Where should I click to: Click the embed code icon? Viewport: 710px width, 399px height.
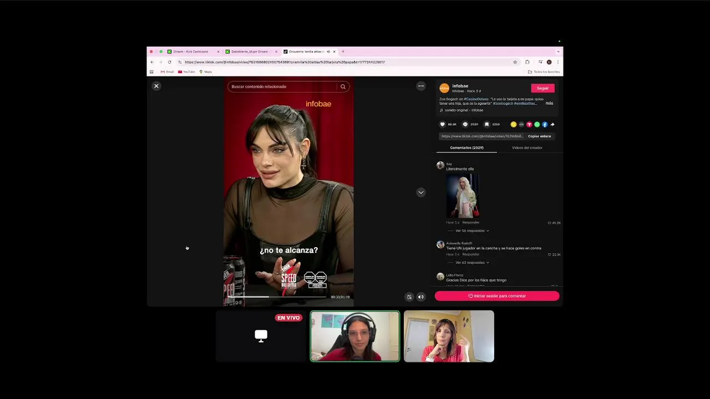(x=521, y=124)
